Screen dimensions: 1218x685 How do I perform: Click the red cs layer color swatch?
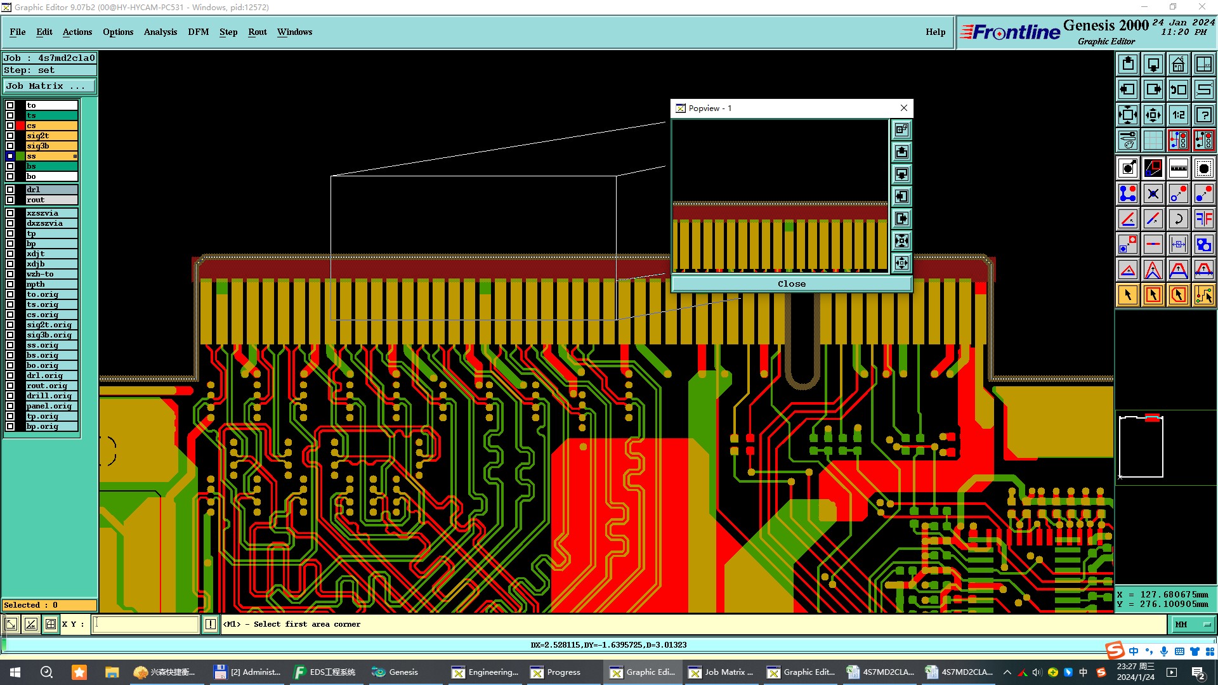tap(21, 126)
